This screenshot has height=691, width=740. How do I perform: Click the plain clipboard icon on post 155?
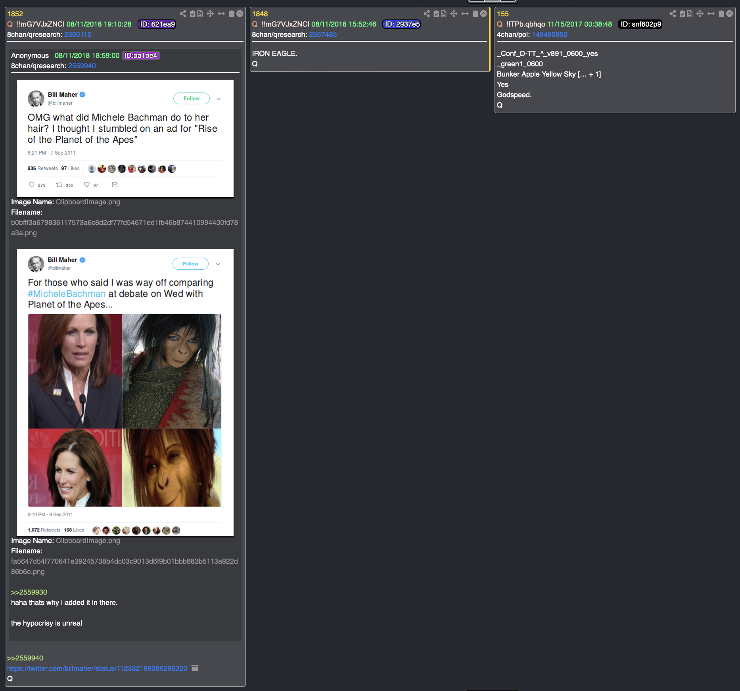[x=721, y=14]
